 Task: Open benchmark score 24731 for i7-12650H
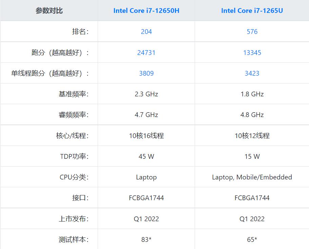tap(146, 53)
